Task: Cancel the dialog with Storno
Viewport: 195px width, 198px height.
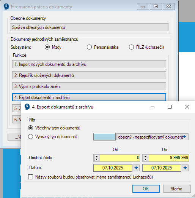Action: tap(177, 189)
